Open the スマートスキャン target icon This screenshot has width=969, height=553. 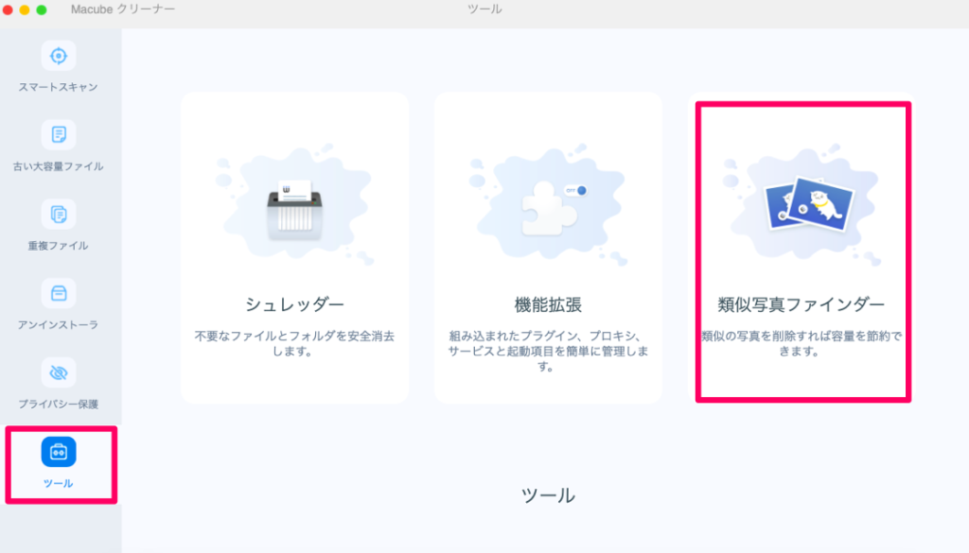pos(59,56)
